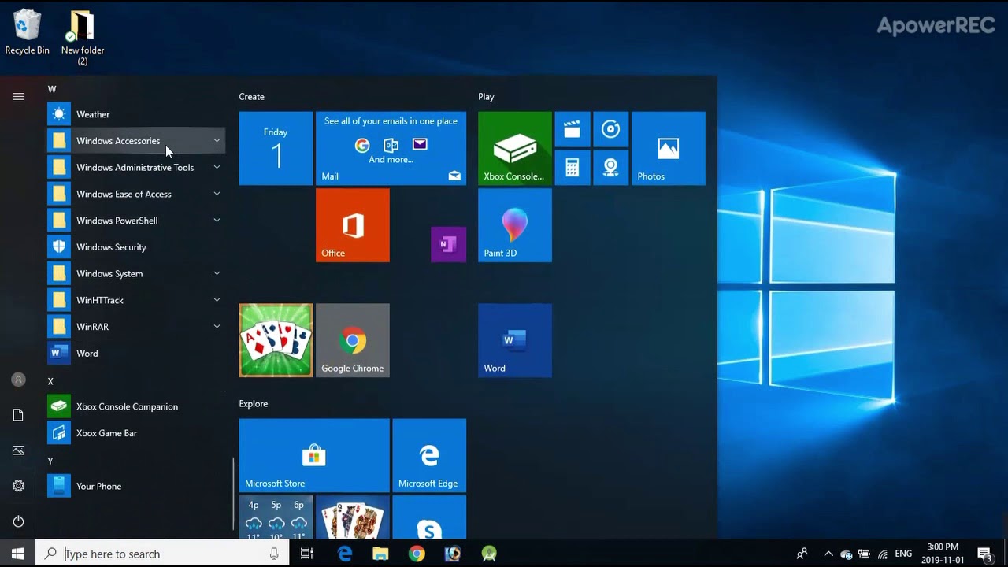Select the Create group title
The height and width of the screenshot is (567, 1008).
coord(252,97)
